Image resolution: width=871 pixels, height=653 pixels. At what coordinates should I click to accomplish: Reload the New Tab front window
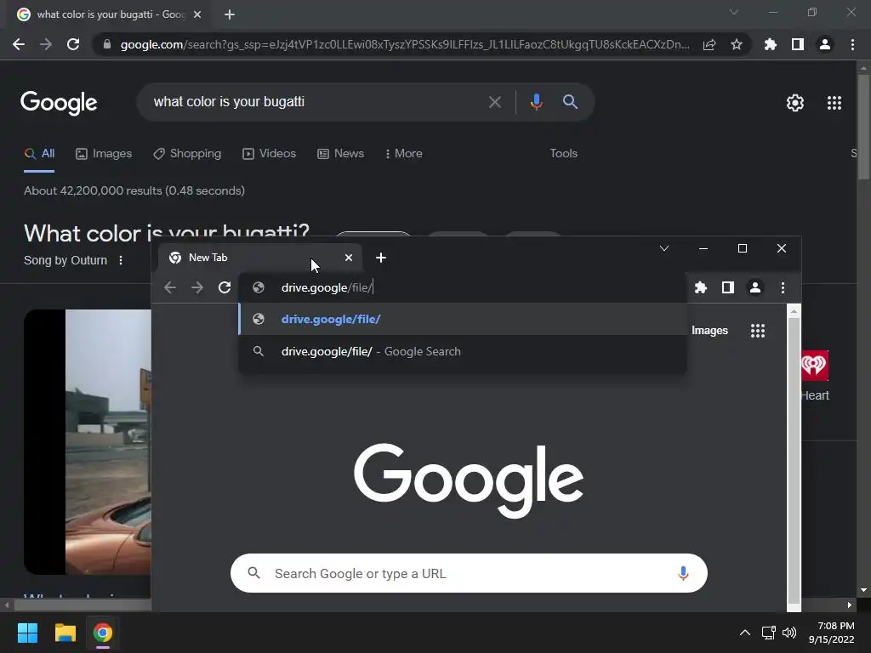tap(225, 287)
